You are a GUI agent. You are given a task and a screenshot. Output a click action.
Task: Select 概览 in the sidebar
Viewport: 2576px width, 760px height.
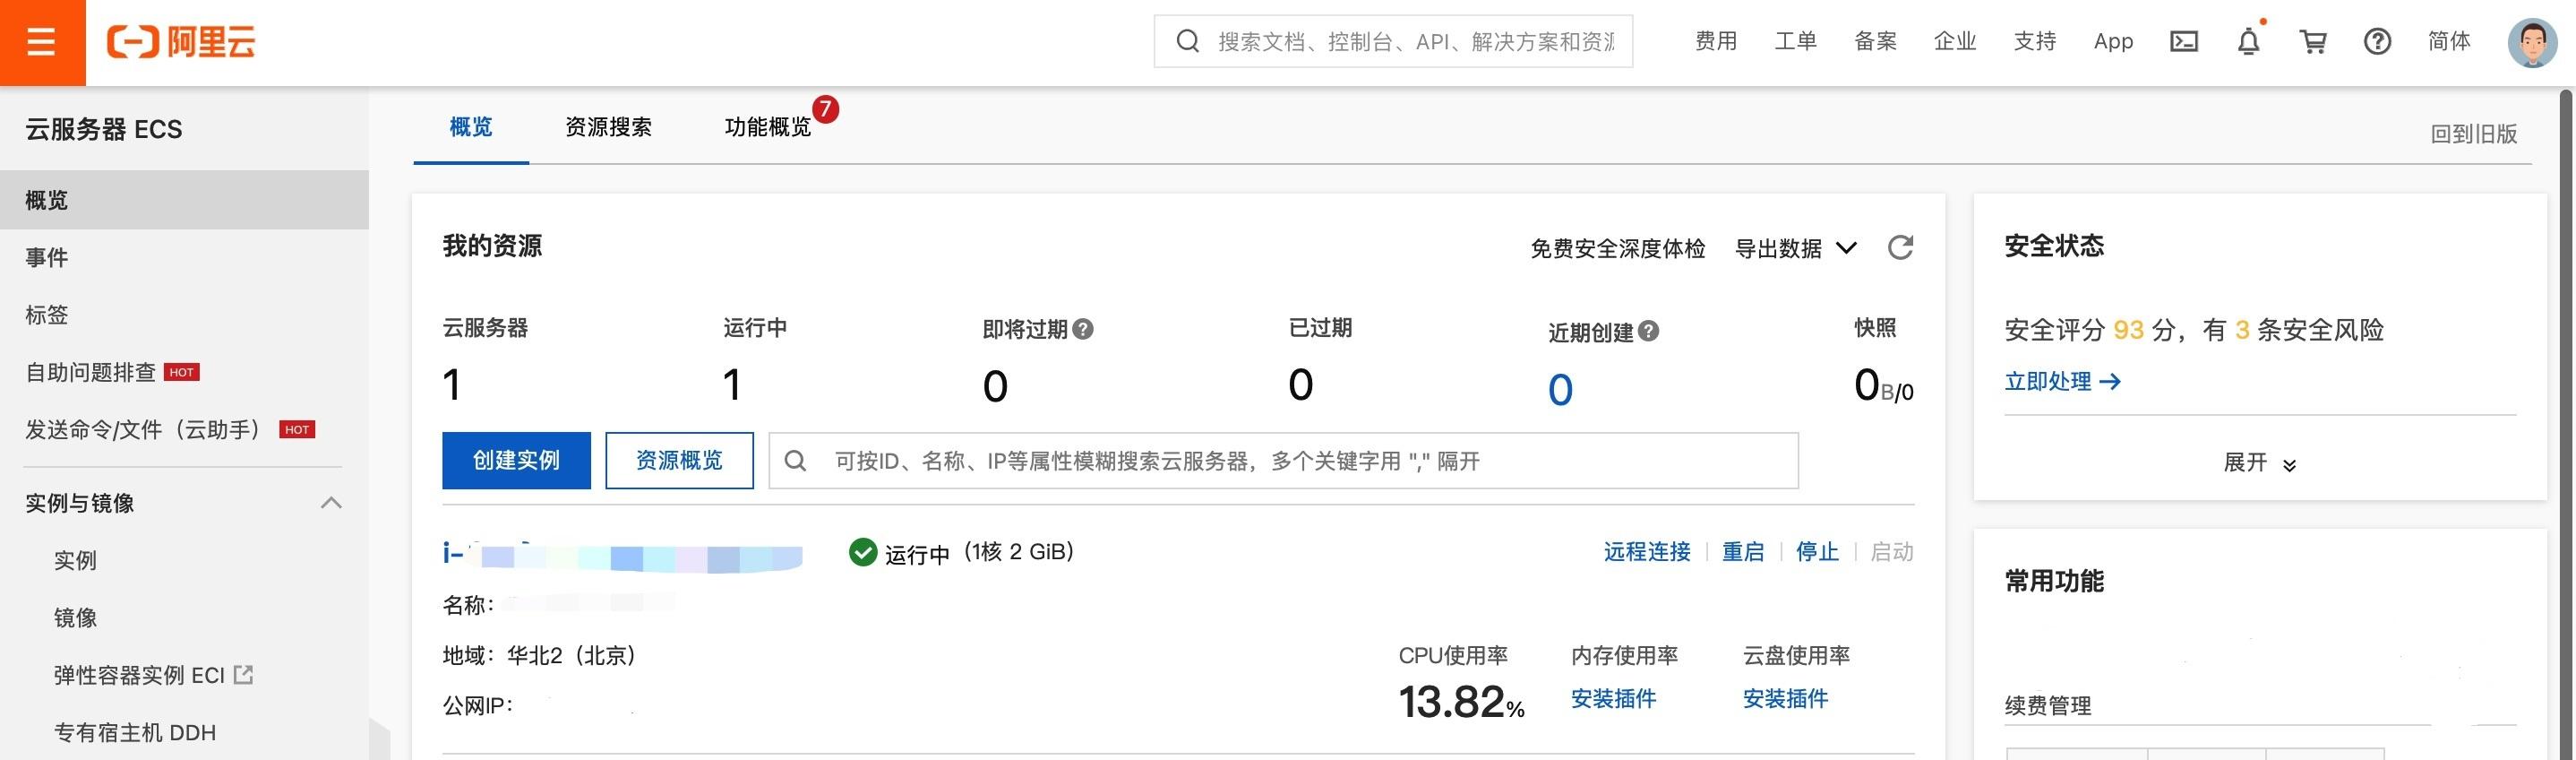(184, 200)
